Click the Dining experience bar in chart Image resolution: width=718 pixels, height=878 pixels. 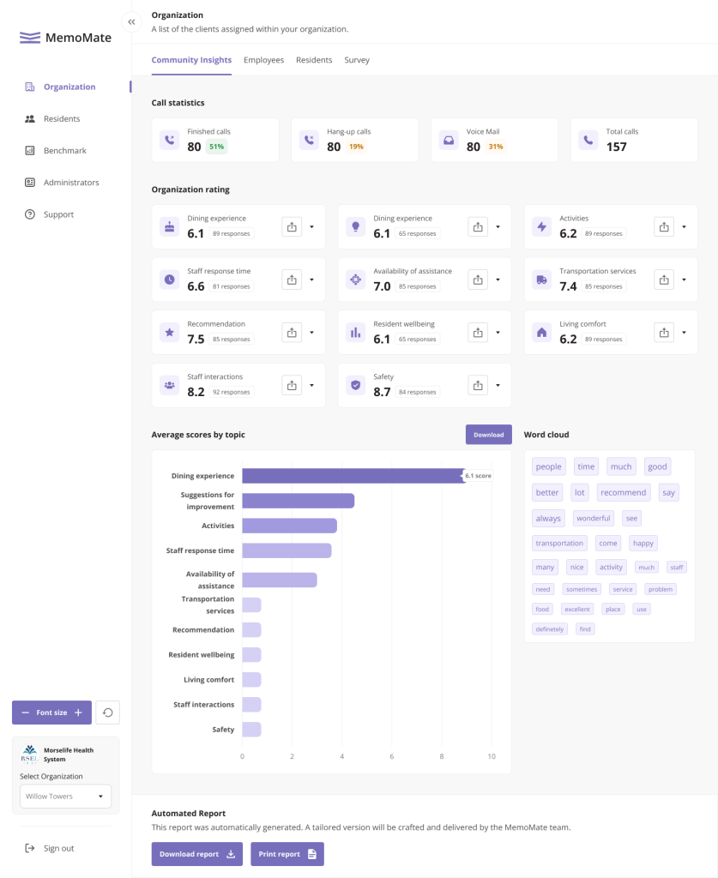(x=353, y=476)
